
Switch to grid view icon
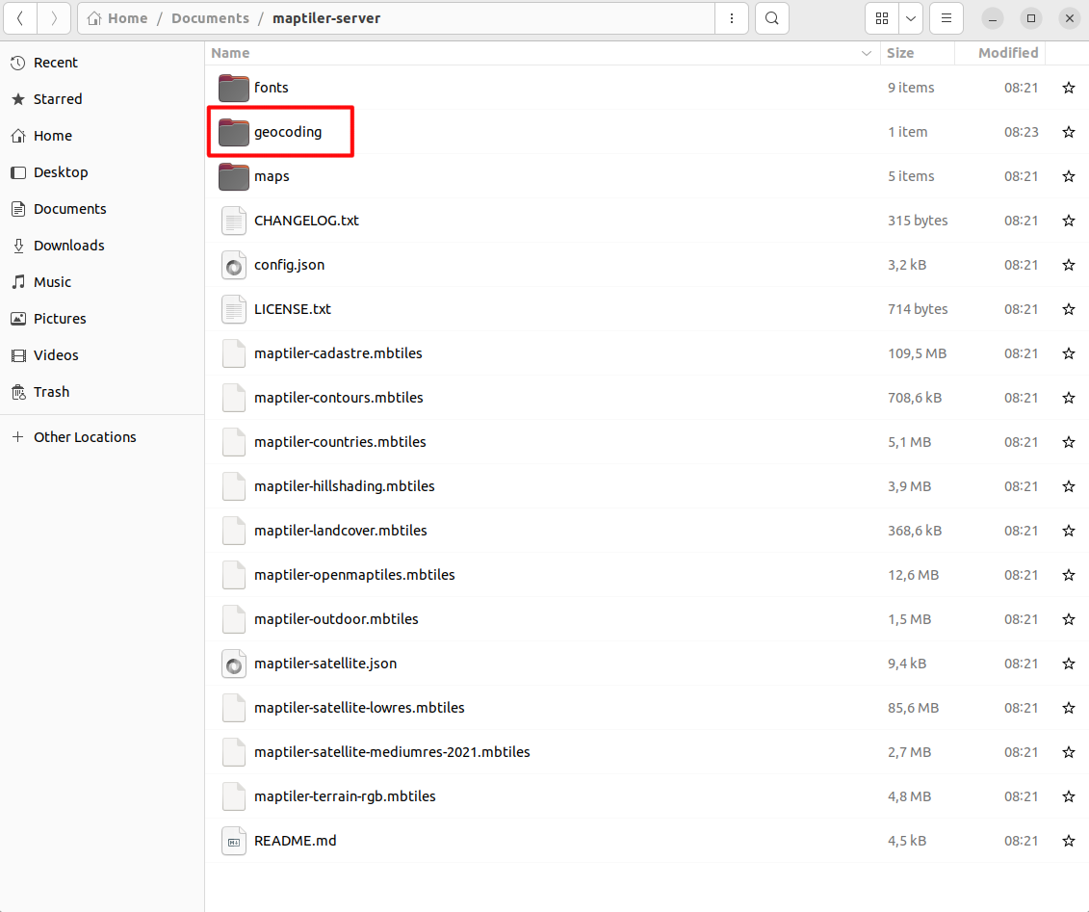(882, 18)
